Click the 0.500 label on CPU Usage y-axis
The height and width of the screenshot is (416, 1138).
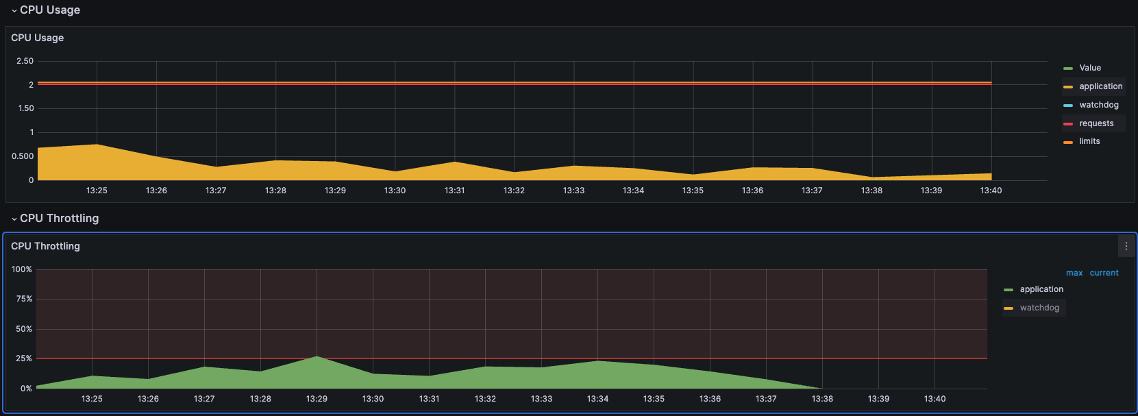[23, 156]
